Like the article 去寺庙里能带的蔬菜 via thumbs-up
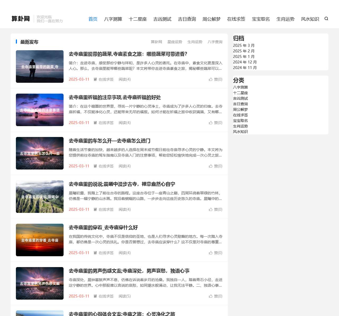Image resolution: width=339 pixels, height=316 pixels. (x=211, y=79)
